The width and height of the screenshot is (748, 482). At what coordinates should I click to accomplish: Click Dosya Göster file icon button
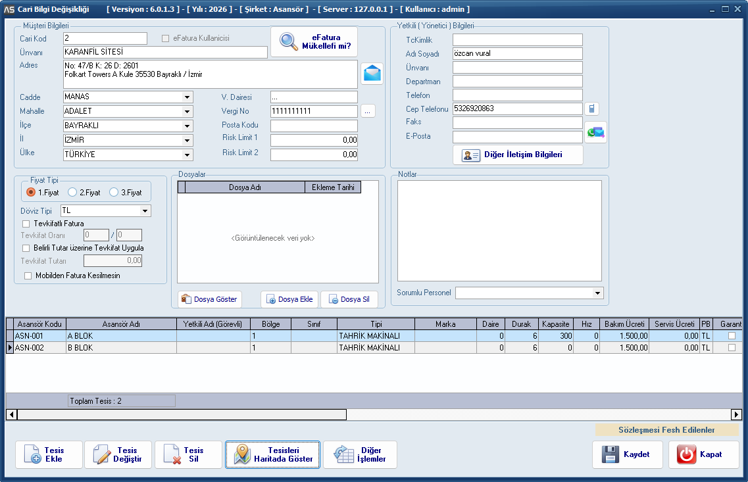[x=209, y=299]
